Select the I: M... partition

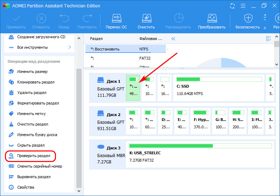tap(256, 121)
